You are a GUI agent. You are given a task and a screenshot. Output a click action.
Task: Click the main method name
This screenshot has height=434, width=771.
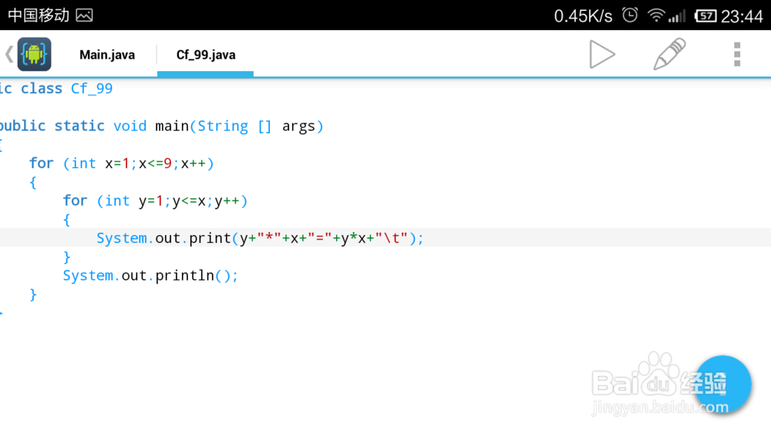[172, 126]
